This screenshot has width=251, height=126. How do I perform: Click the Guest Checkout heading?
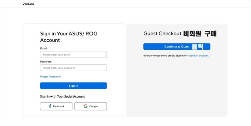tap(162, 34)
